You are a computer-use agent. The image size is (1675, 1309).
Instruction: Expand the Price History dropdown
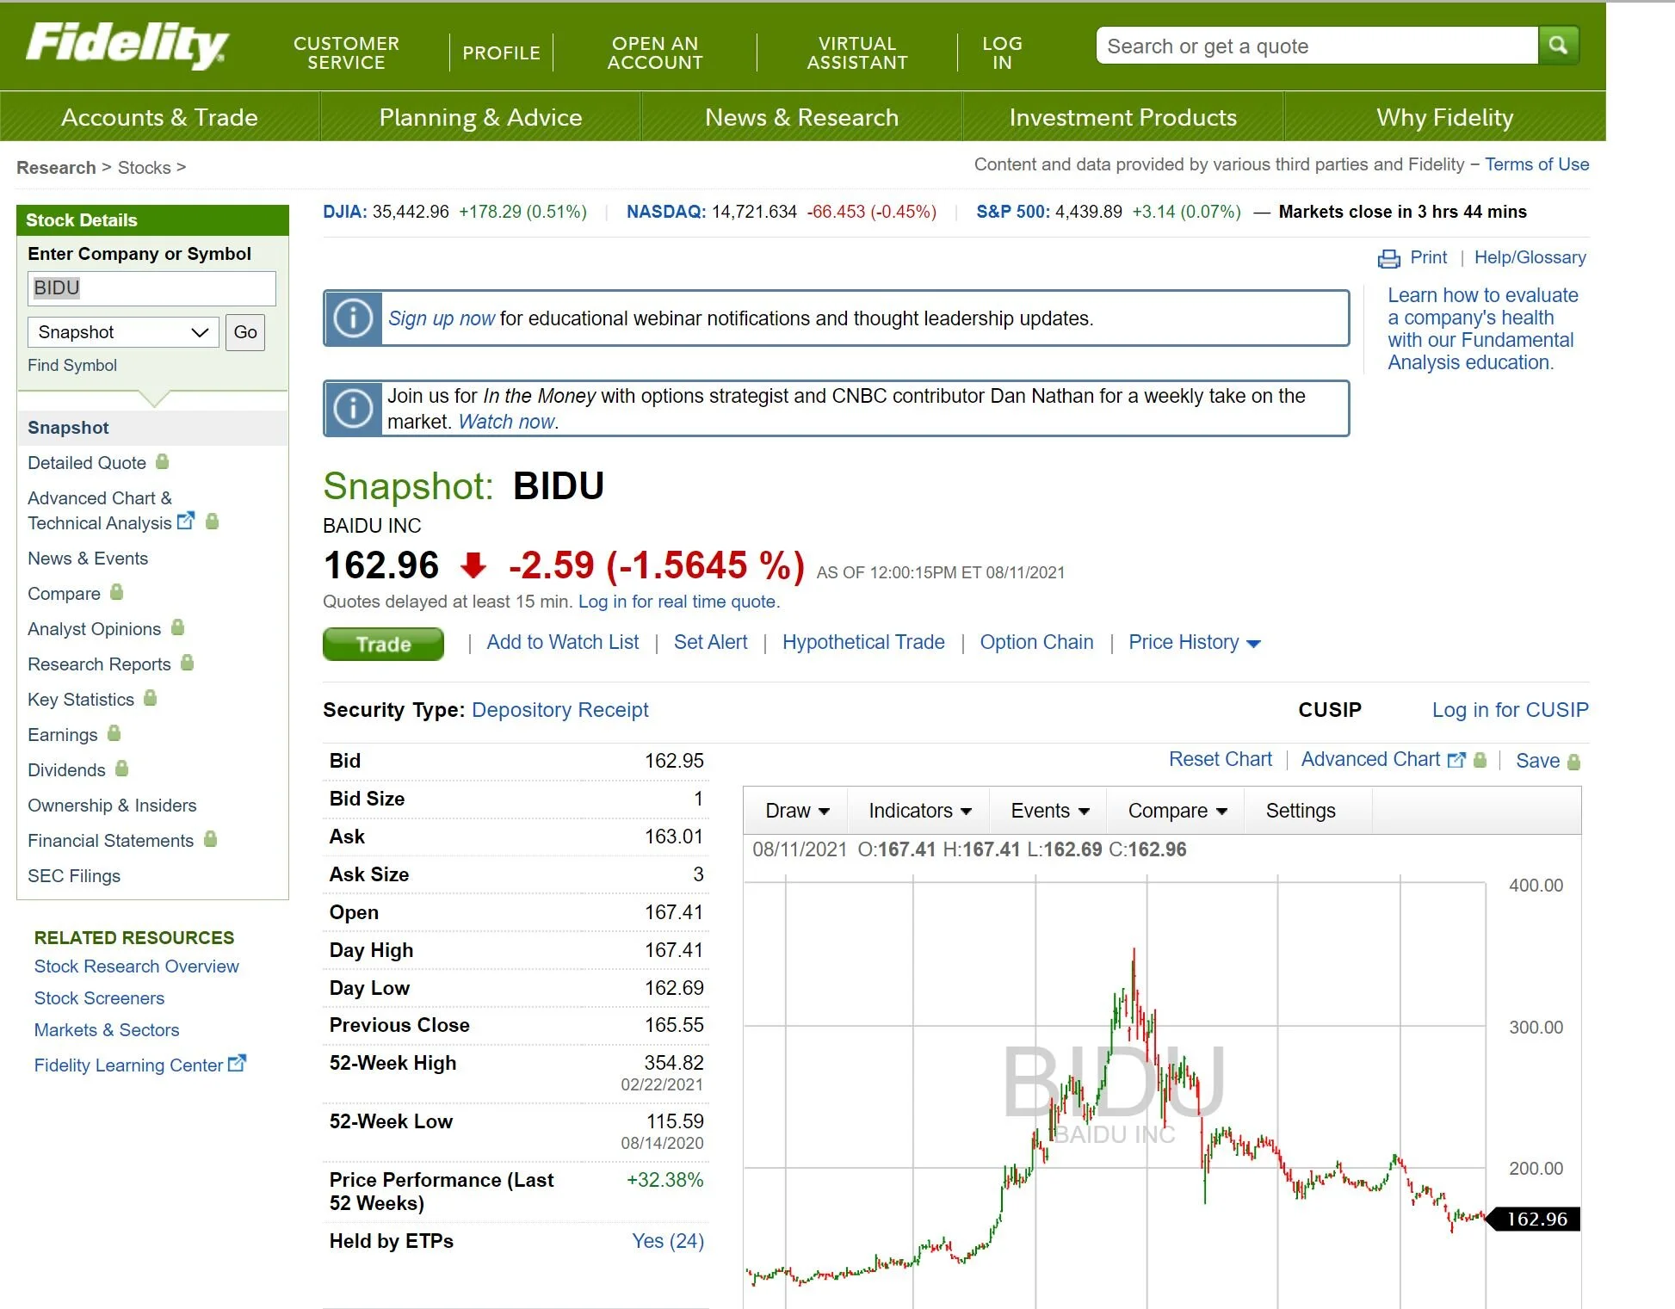click(1194, 643)
